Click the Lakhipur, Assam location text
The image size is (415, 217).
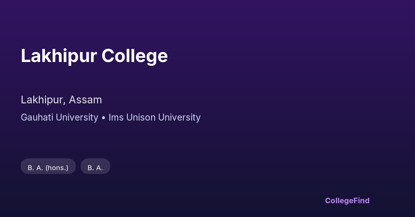pyautogui.click(x=61, y=100)
